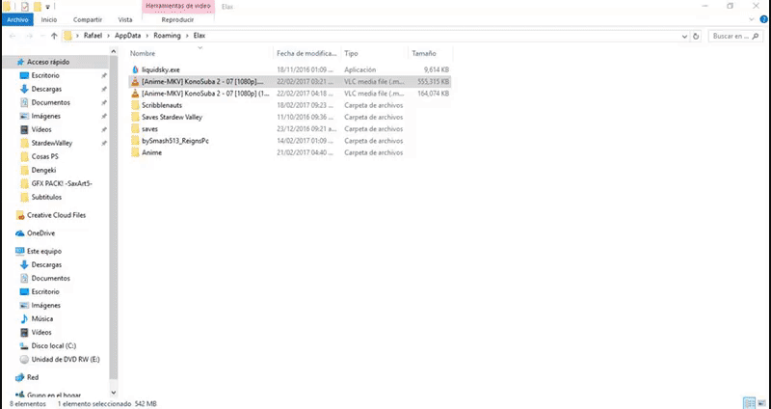Switch to details view icon in status bar
Screen dimensions: 771x409
click(x=749, y=403)
